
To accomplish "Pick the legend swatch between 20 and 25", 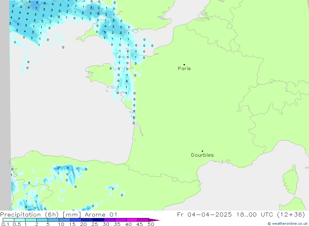I will click(87, 220).
